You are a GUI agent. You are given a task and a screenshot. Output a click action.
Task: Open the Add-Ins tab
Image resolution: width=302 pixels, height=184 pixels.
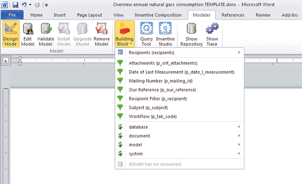point(290,15)
